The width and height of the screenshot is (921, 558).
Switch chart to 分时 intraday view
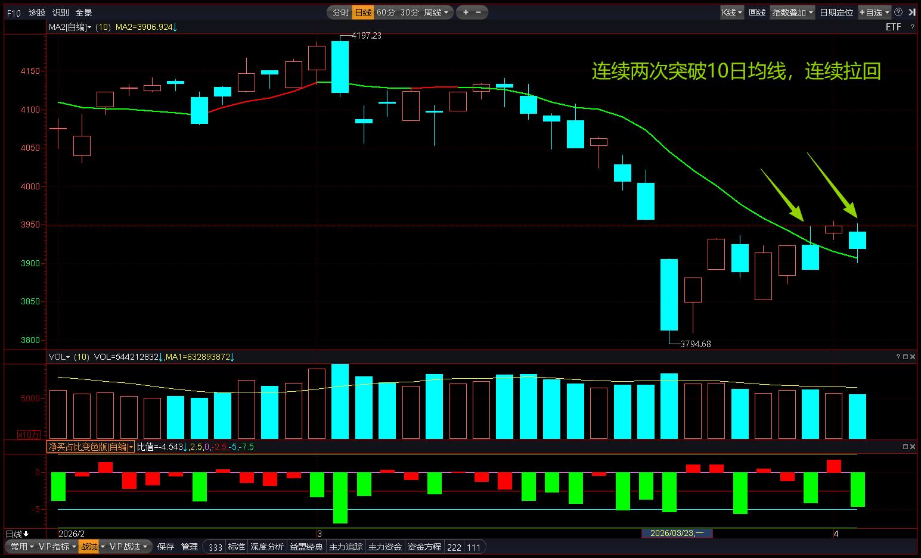pyautogui.click(x=340, y=12)
